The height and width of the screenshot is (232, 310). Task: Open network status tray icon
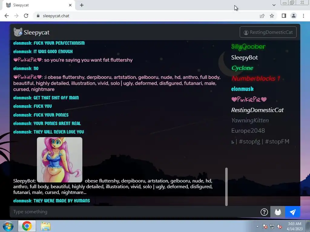272,226
